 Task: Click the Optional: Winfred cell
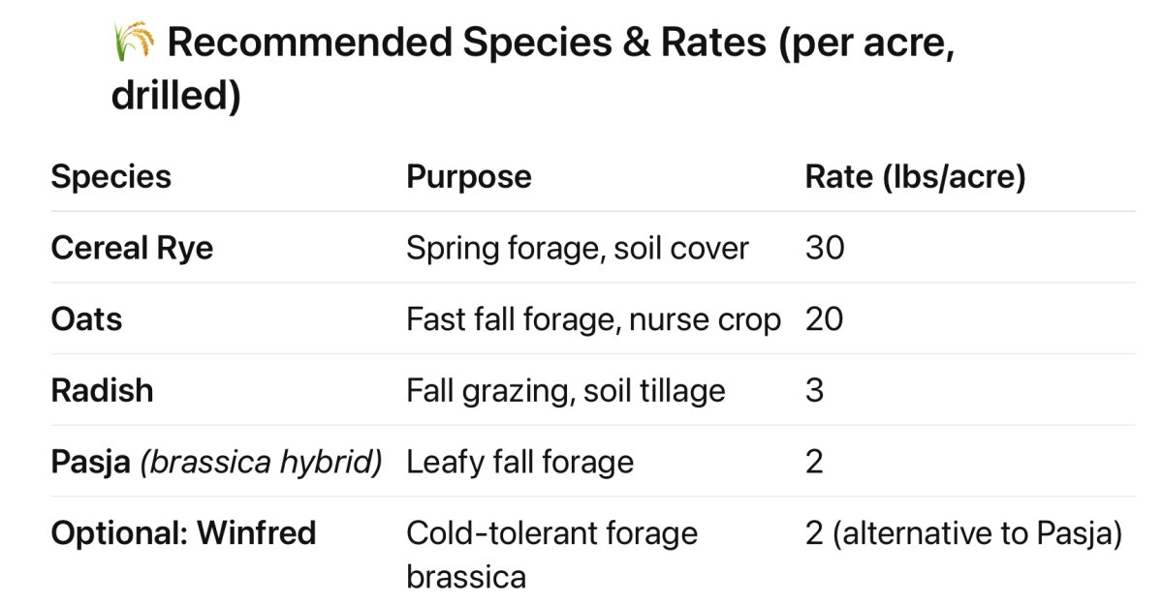point(183,533)
